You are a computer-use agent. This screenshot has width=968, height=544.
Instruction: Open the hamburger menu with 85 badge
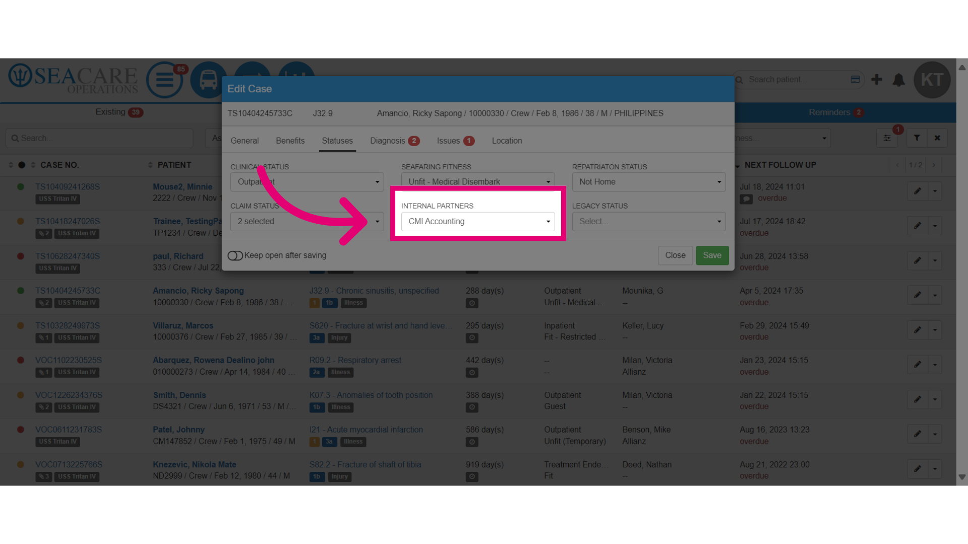165,80
